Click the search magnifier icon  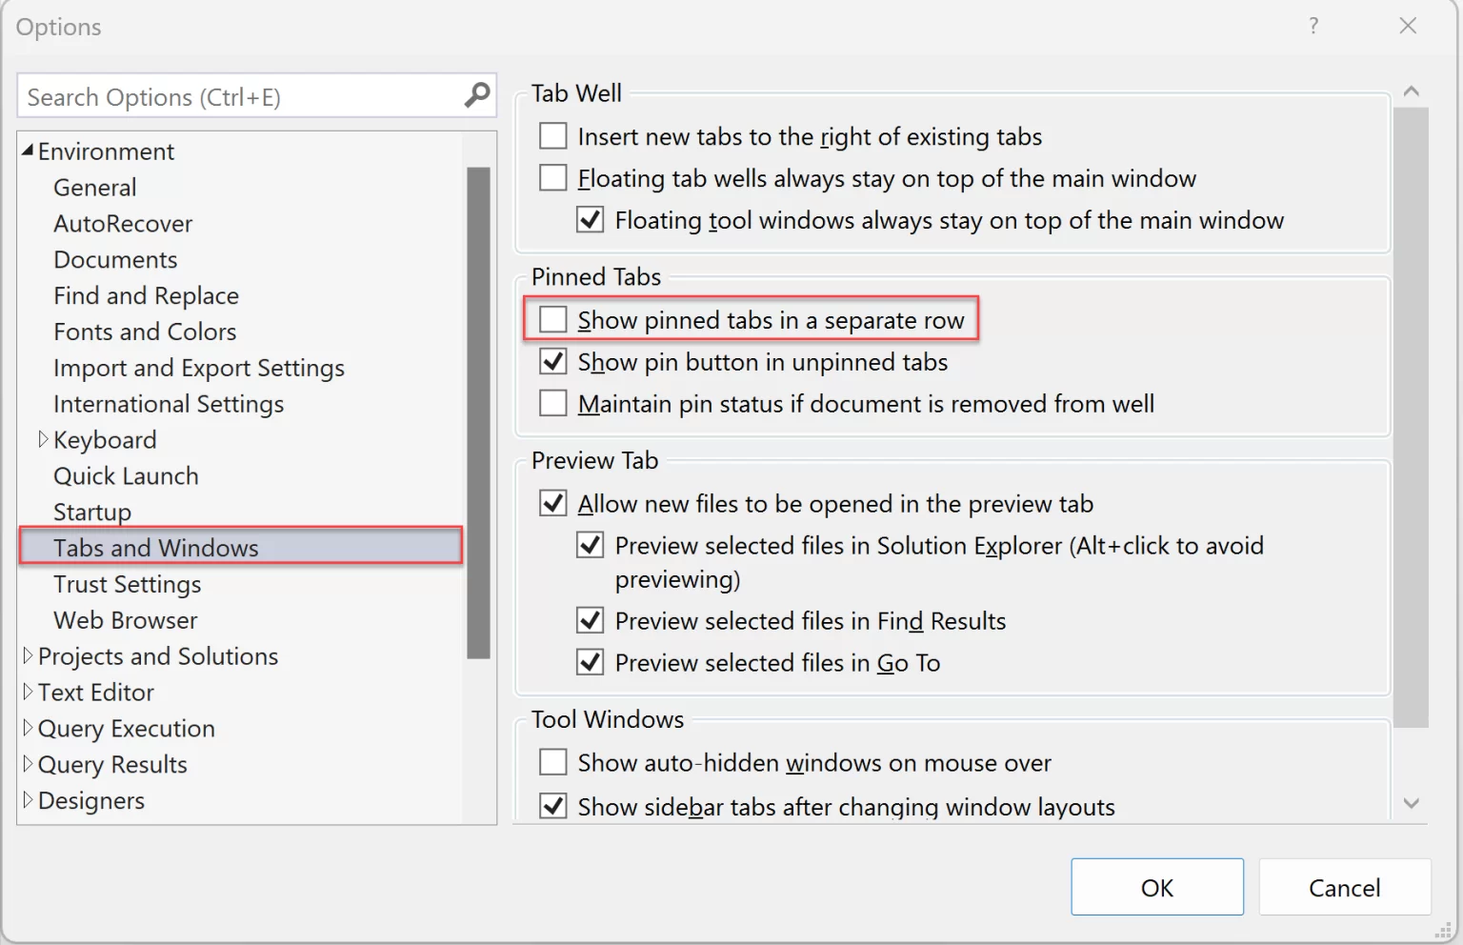(475, 95)
